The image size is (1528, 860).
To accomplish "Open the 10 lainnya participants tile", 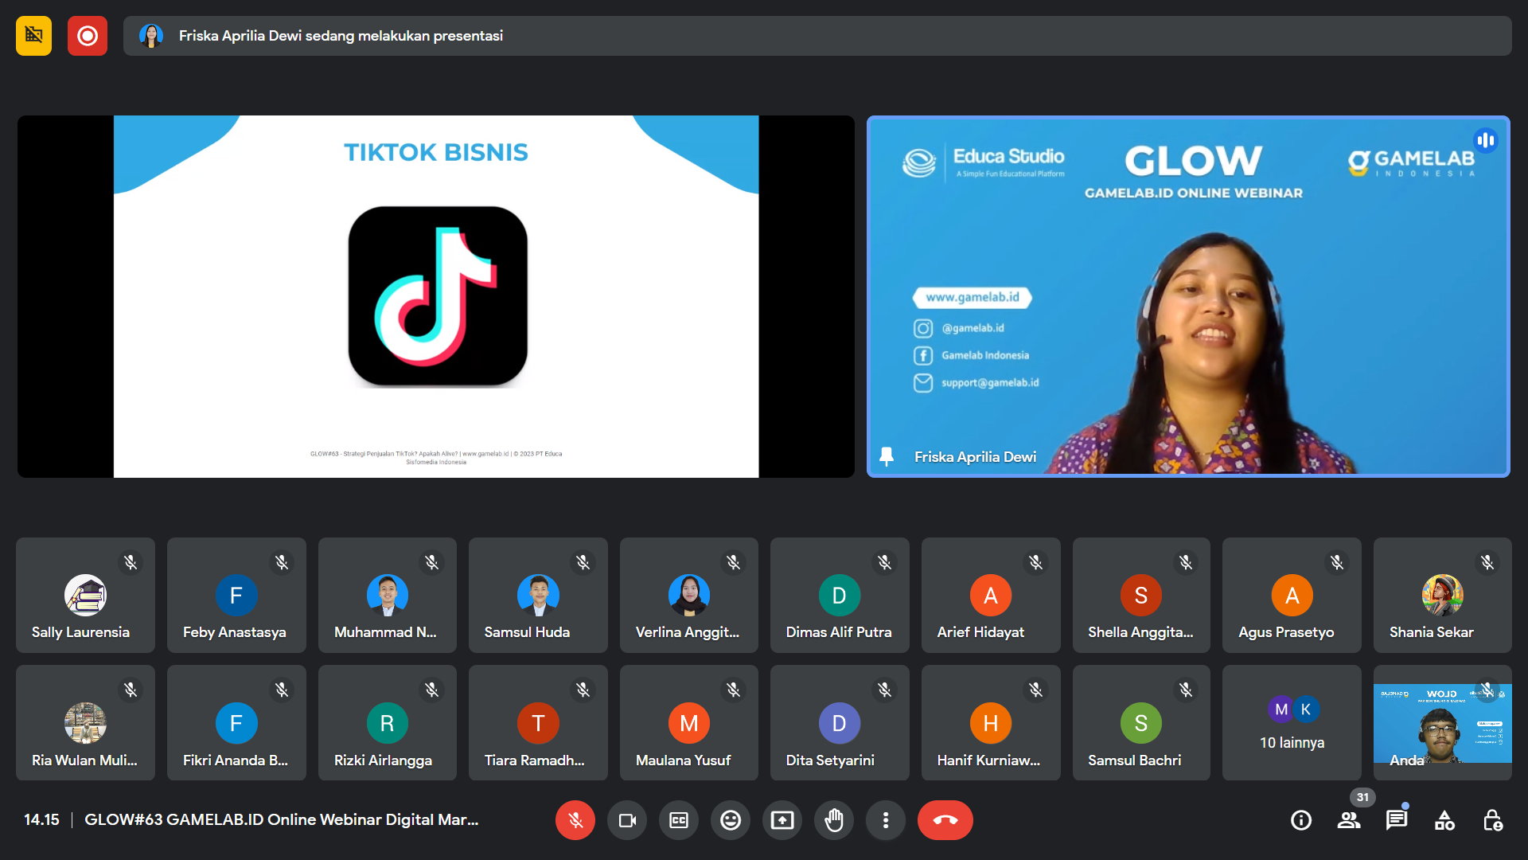I will [x=1292, y=722].
